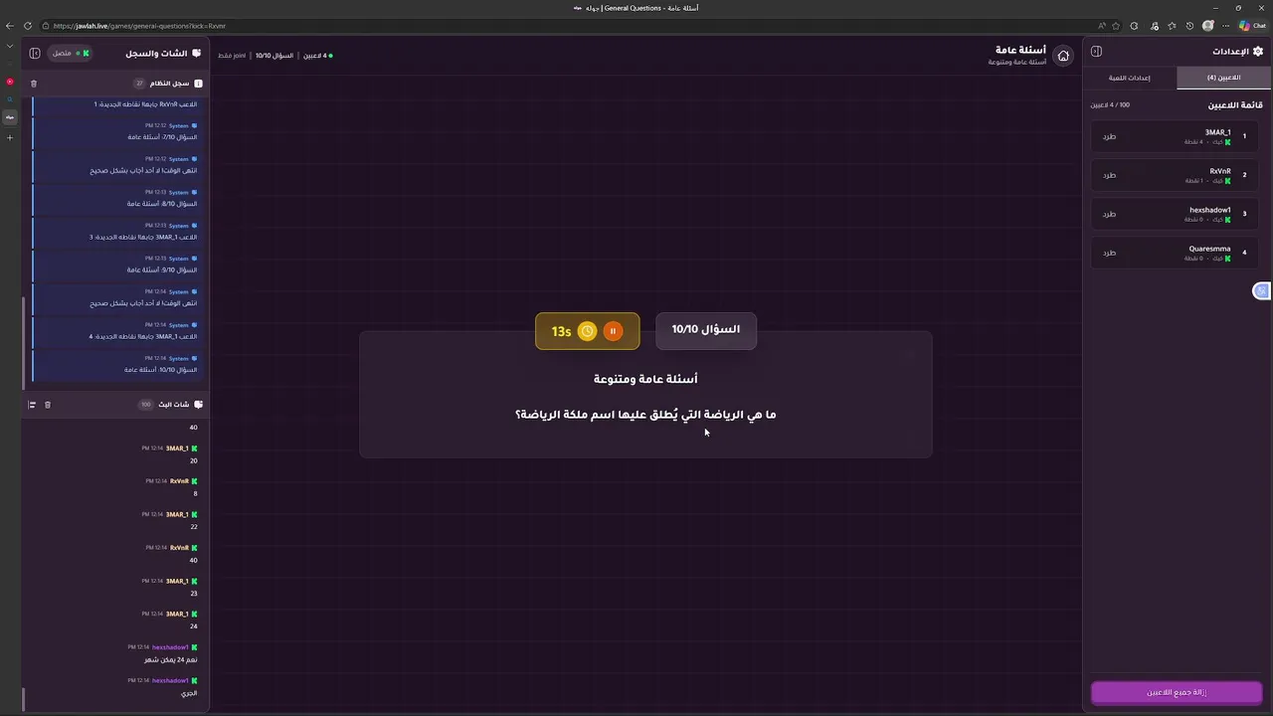Toggle stream chat layout icon
This screenshot has height=716, width=1273.
tap(32, 405)
